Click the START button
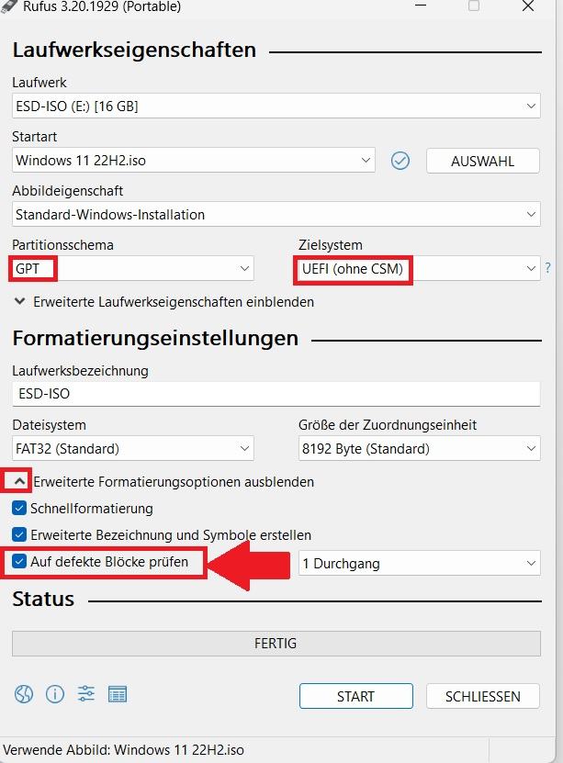The image size is (563, 763). [356, 696]
